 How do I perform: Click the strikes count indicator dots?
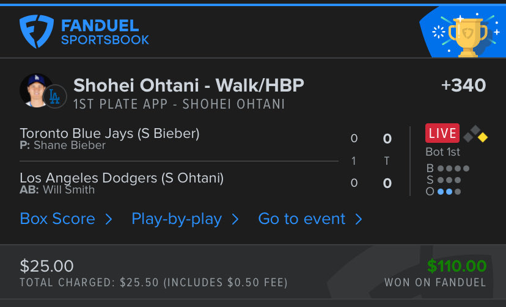coord(449,180)
